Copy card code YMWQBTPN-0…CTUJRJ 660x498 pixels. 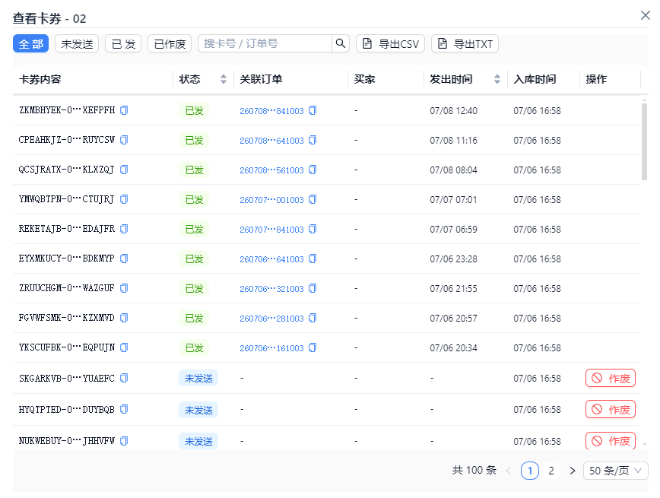tap(124, 199)
